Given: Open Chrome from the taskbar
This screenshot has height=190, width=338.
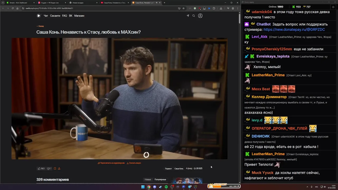Looking at the screenshot, I should [x=149, y=187].
